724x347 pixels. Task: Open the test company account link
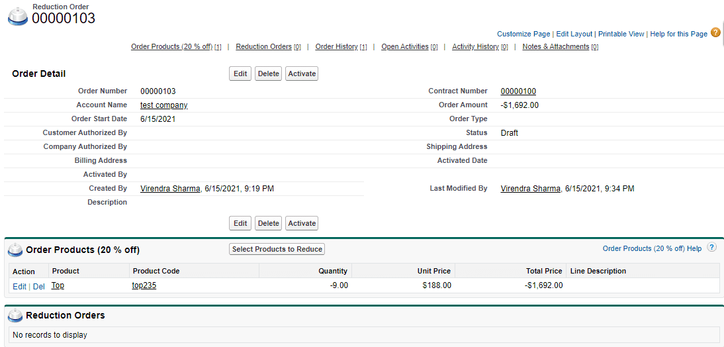(164, 105)
